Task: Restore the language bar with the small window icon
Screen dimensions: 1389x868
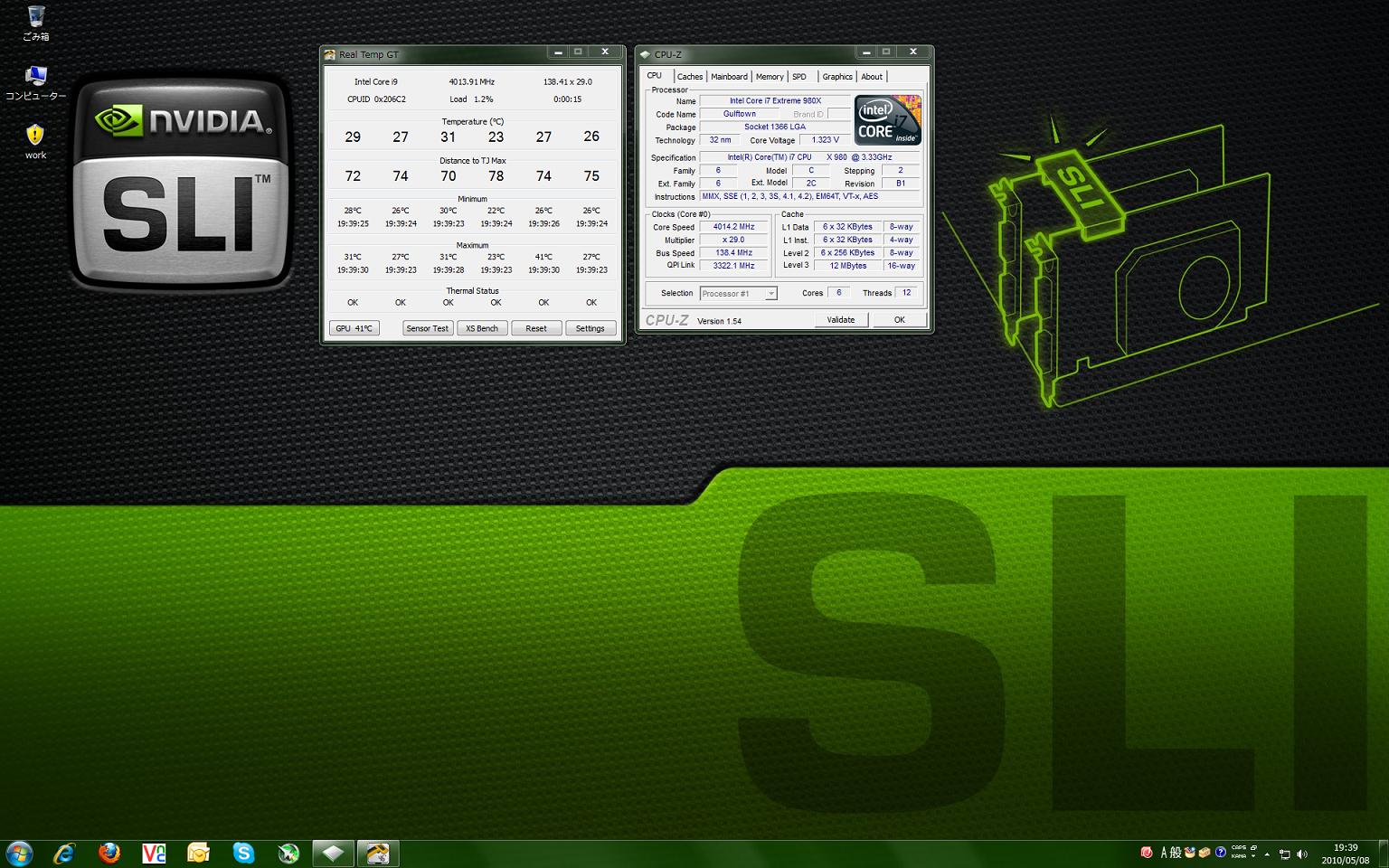Action: pyautogui.click(x=1253, y=848)
